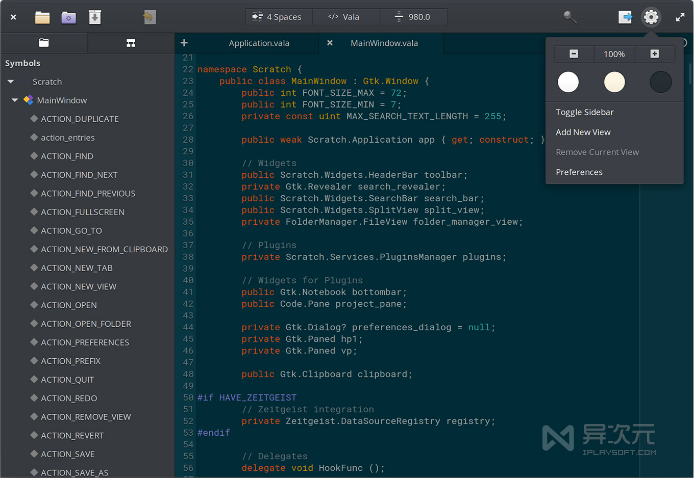Open Preferences from the gear menu
This screenshot has width=694, height=478.
pos(579,172)
